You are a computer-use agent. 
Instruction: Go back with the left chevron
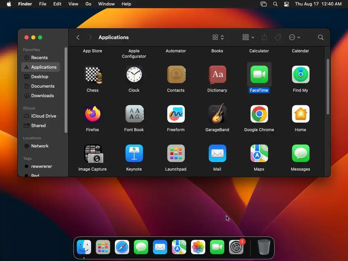click(78, 37)
